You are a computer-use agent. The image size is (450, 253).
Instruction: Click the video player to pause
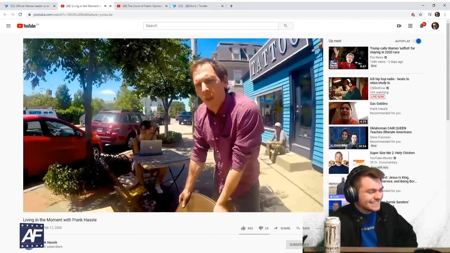[x=173, y=125]
